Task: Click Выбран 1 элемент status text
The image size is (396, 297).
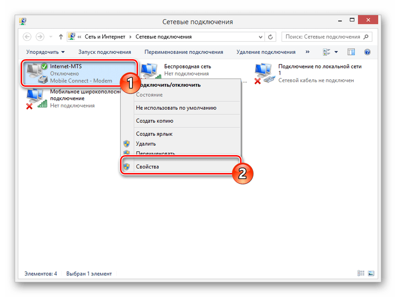Action: click(x=89, y=274)
